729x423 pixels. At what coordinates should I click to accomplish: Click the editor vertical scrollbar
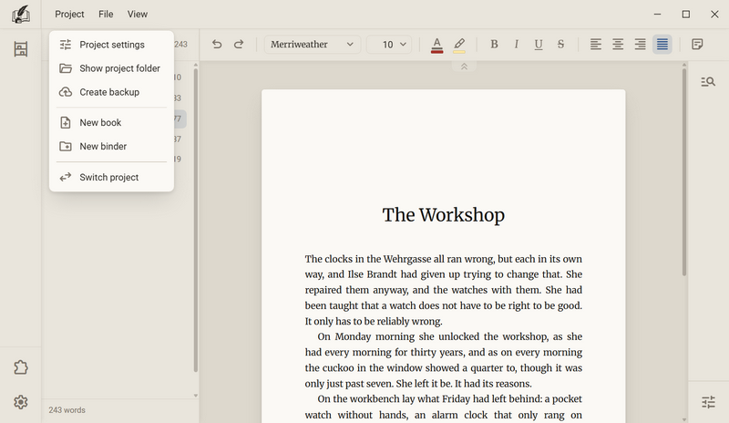(684, 172)
